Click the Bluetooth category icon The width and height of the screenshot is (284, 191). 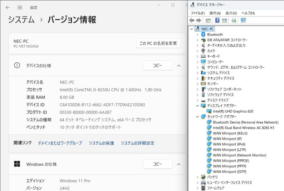(203, 34)
